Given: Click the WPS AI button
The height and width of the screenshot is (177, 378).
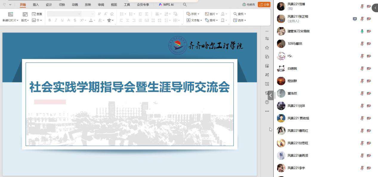Looking at the screenshot, I should [166, 5].
